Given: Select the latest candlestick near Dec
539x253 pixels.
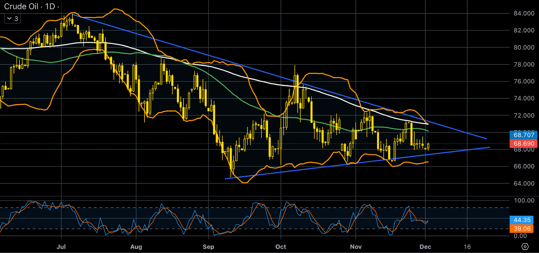Looking at the screenshot, I should coord(428,146).
